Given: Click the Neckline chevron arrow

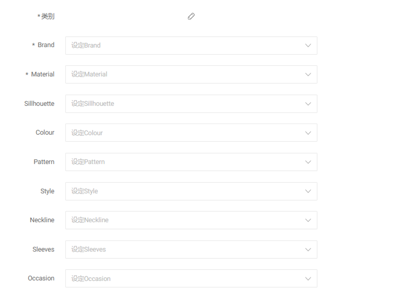Looking at the screenshot, I should pyautogui.click(x=308, y=220).
